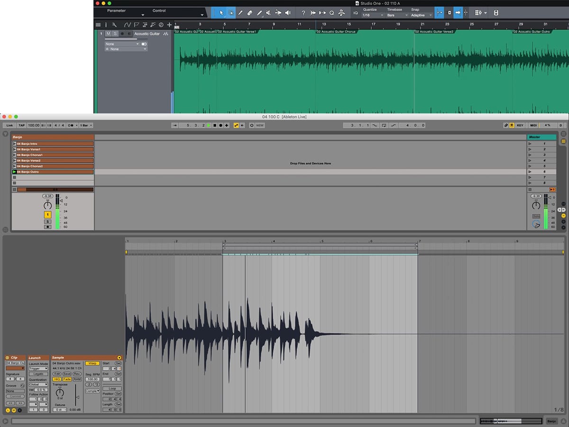This screenshot has width=569, height=427.
Task: Select the Arrow tool in Studio One
Action: click(x=221, y=13)
